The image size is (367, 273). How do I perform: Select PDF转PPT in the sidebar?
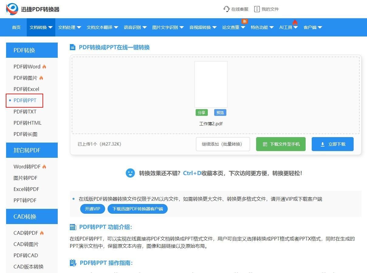pyautogui.click(x=25, y=100)
